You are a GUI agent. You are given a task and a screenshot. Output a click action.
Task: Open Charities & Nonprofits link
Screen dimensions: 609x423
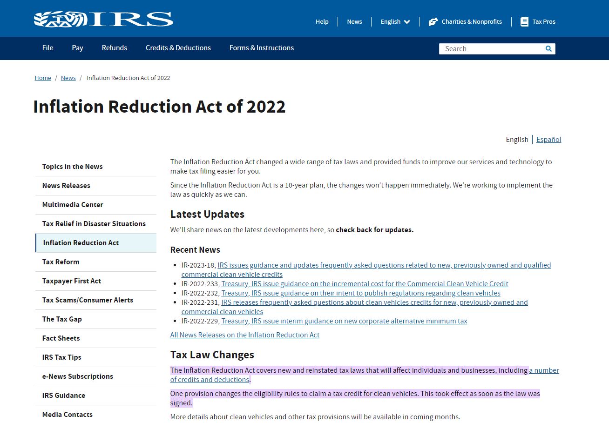tap(471, 21)
